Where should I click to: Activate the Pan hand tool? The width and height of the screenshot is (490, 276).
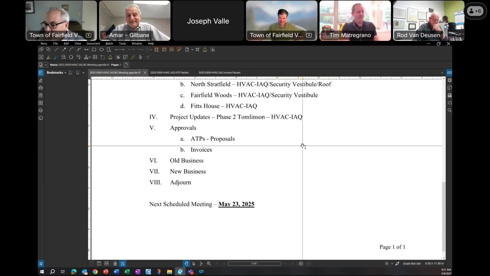(187, 263)
